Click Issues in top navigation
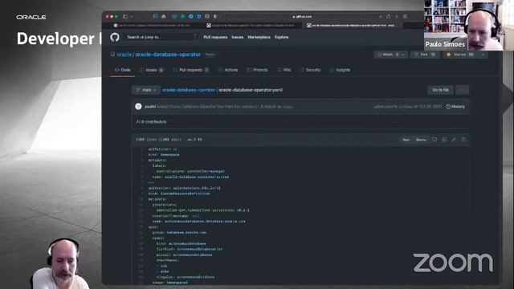514x289 pixels. [x=238, y=37]
